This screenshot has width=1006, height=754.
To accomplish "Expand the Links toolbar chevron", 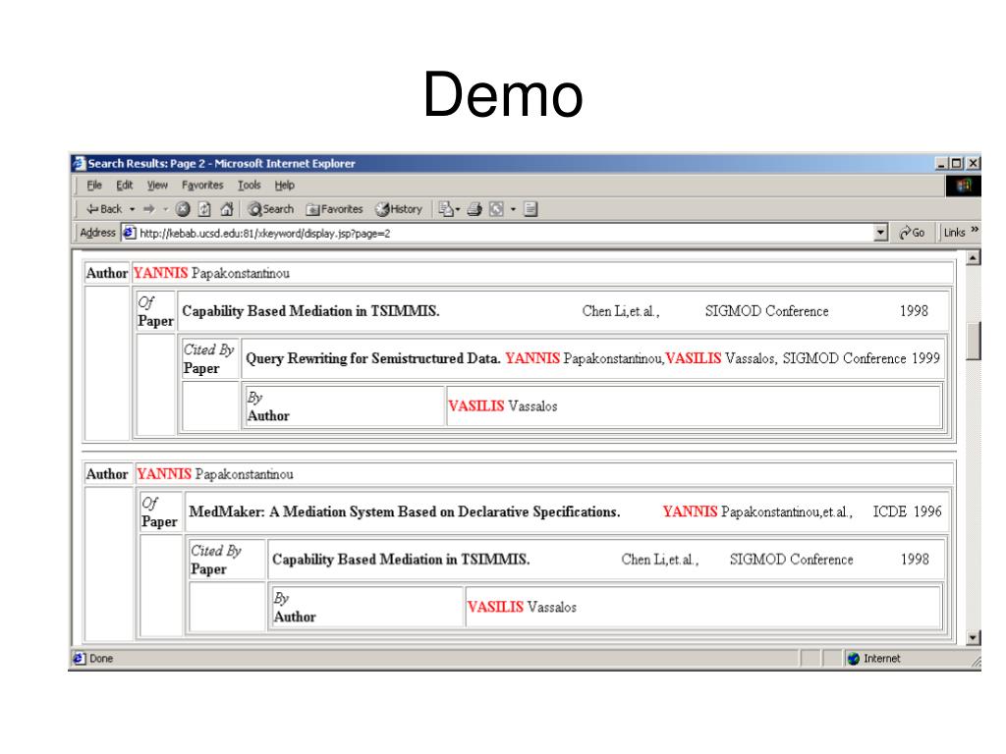I will (975, 230).
